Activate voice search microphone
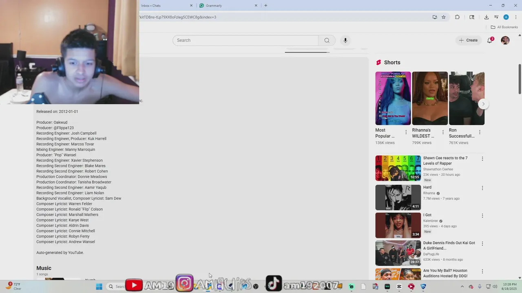 point(345,40)
